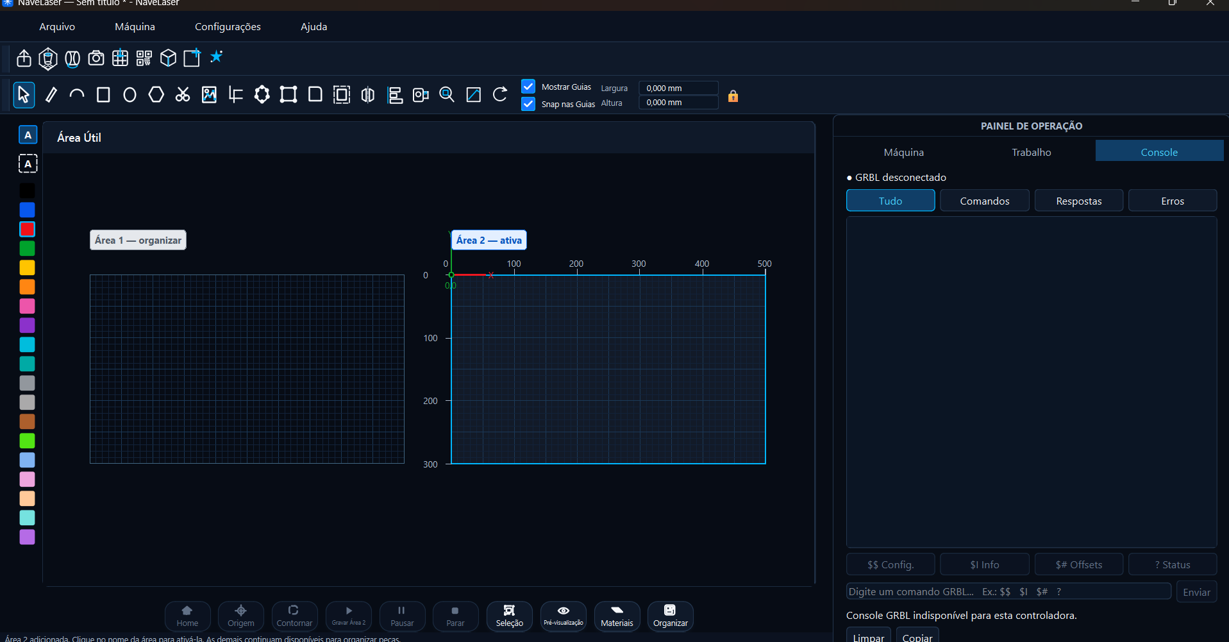Viewport: 1229px width, 642px height.
Task: Open the Arquivo menu
Action: pyautogui.click(x=57, y=26)
